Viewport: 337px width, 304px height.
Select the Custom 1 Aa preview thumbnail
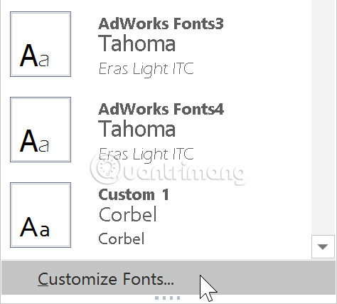(x=41, y=215)
